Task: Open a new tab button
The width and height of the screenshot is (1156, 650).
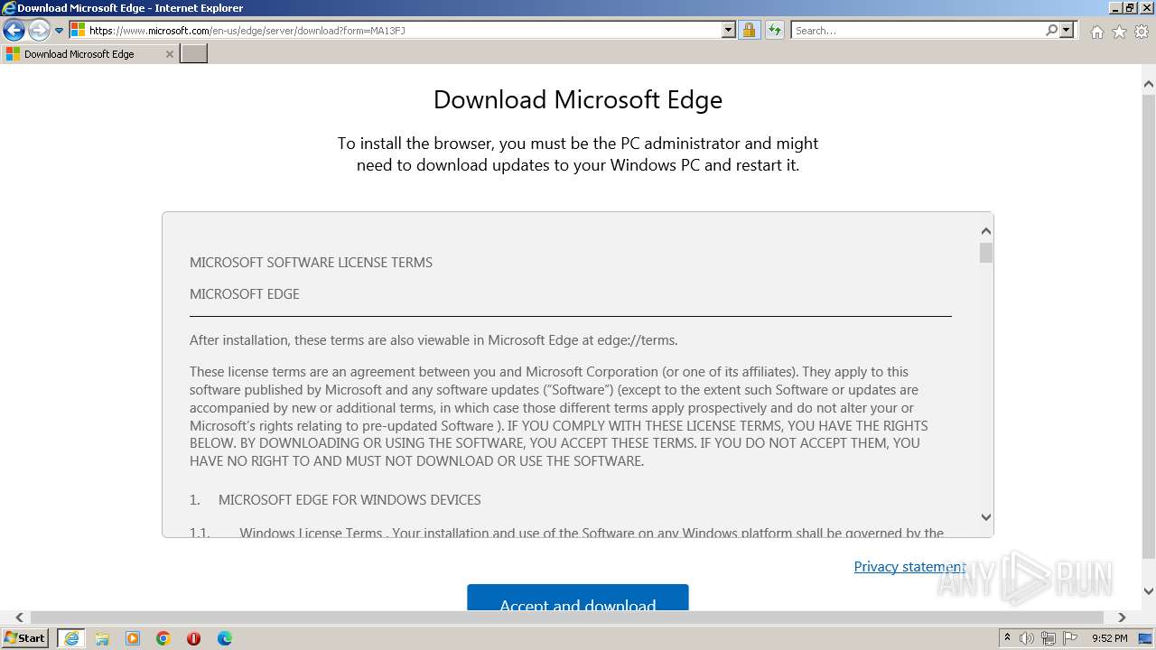Action: (194, 53)
